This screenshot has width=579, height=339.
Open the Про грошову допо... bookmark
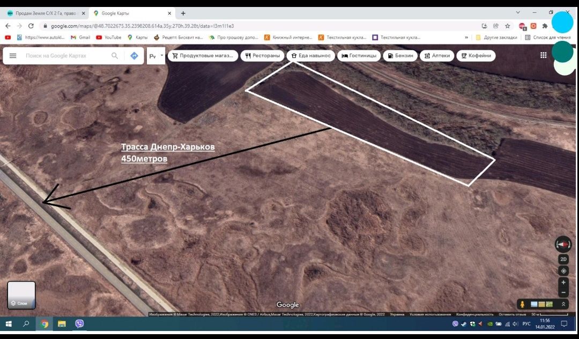(x=234, y=38)
